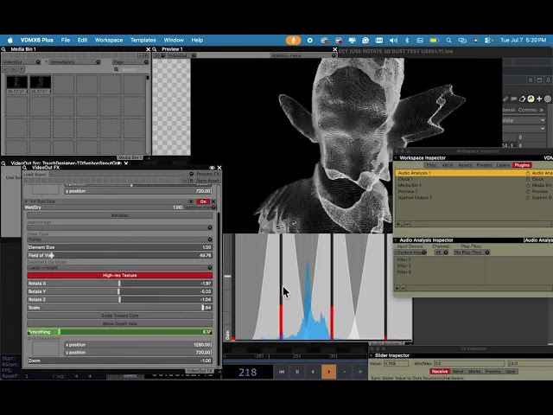Image resolution: width=553 pixels, height=415 pixels.
Task: Click the VideoOut FX magnifier icon
Action: click(25, 168)
